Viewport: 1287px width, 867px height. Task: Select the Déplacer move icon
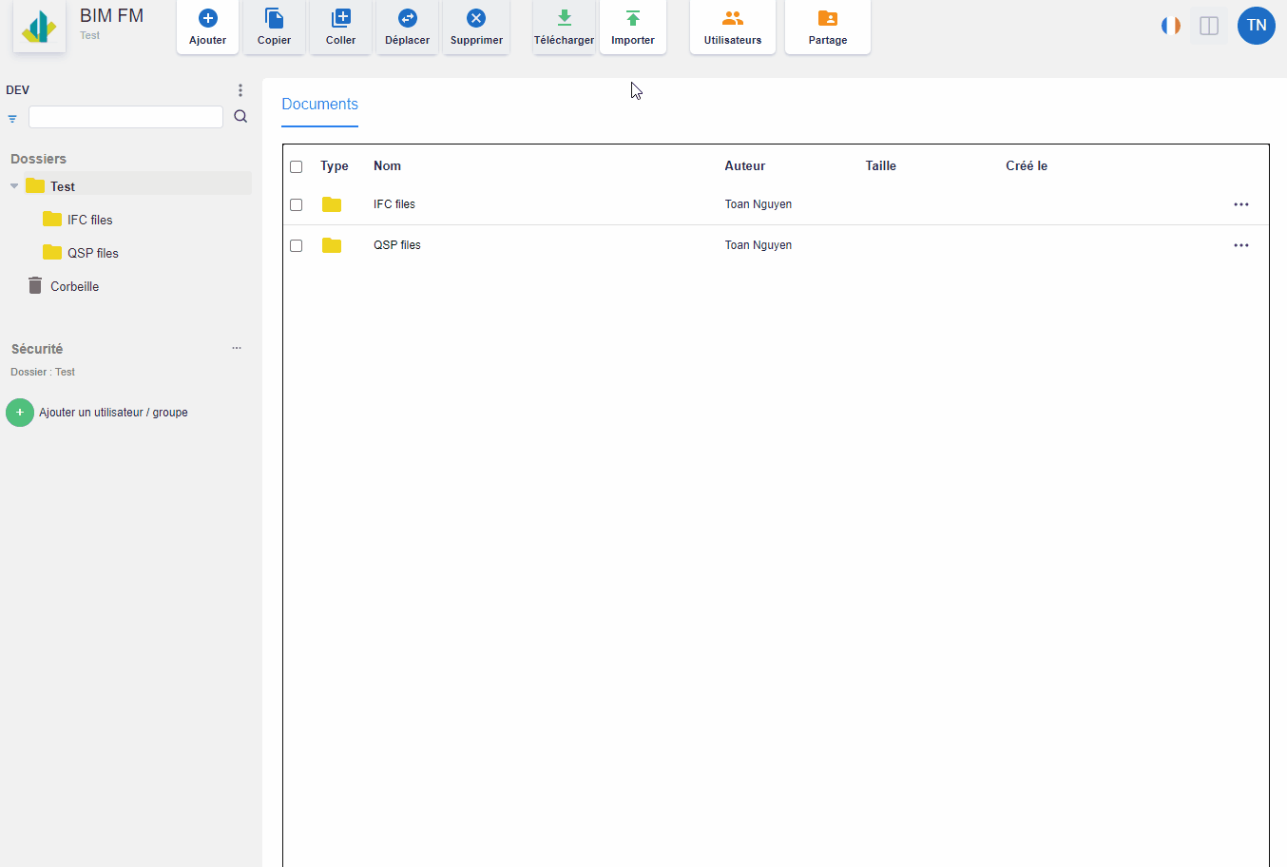tap(407, 19)
